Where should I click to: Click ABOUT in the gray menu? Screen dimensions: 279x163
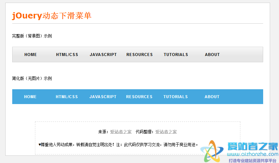point(212,54)
